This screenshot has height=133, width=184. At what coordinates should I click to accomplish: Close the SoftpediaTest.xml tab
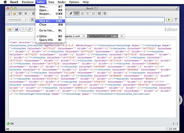click(115, 36)
